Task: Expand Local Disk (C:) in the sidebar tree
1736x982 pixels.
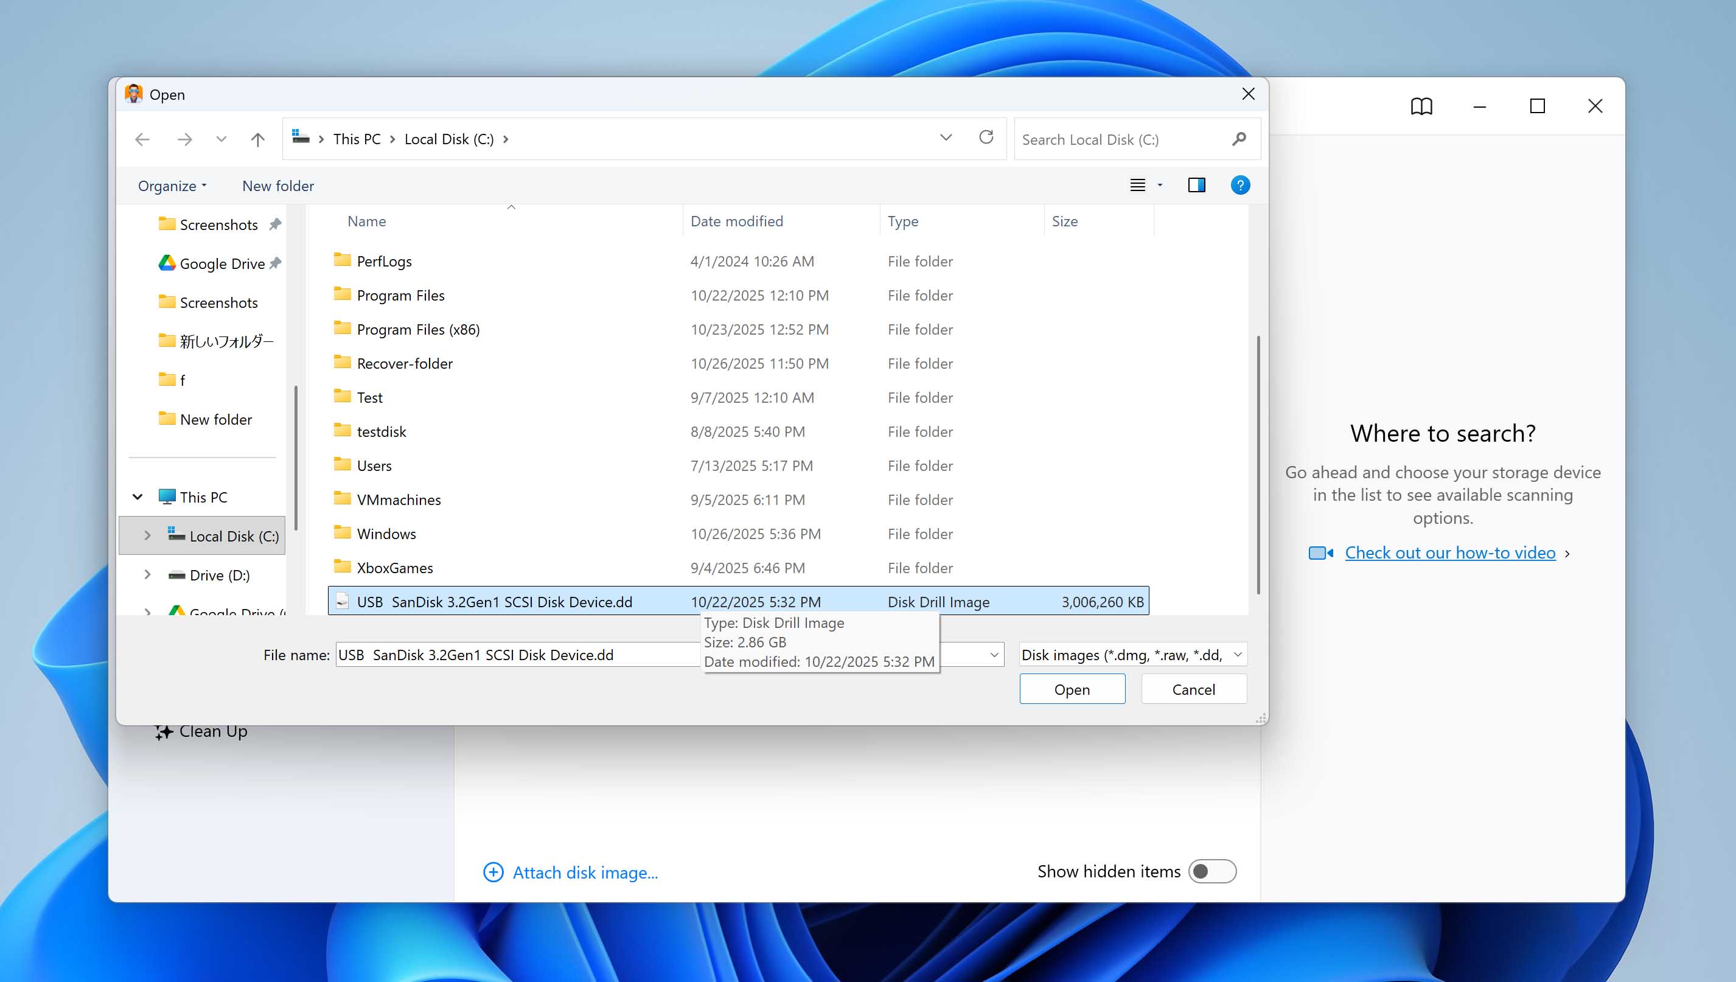Action: pos(148,535)
